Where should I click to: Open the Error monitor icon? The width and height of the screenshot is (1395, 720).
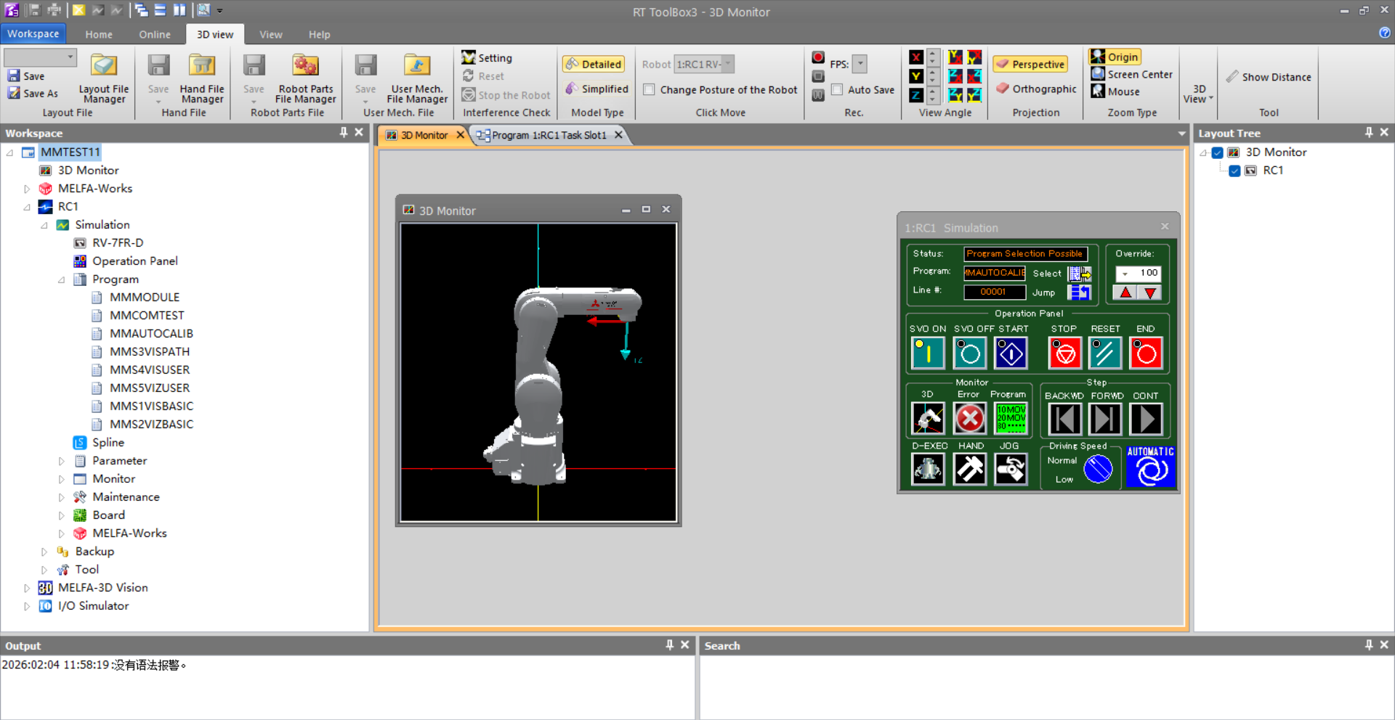point(969,419)
